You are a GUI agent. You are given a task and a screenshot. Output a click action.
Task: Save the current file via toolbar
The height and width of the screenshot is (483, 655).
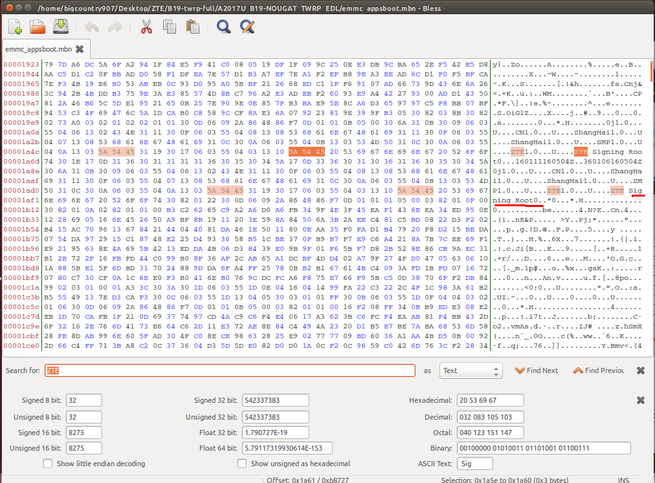point(60,27)
